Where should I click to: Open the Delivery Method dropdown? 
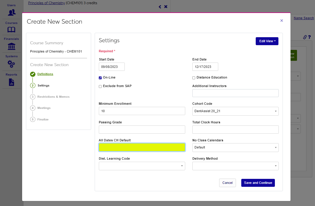[x=235, y=166]
